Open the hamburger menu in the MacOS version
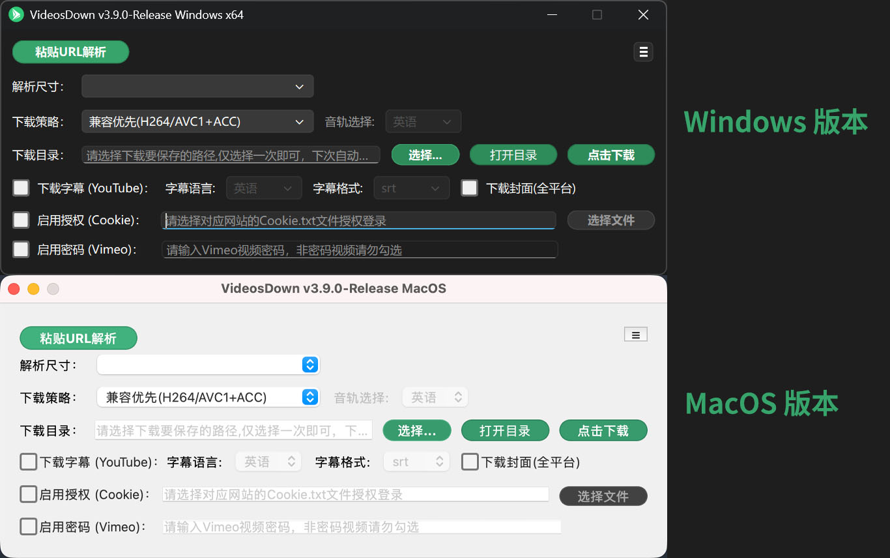The width and height of the screenshot is (890, 558). coord(635,334)
